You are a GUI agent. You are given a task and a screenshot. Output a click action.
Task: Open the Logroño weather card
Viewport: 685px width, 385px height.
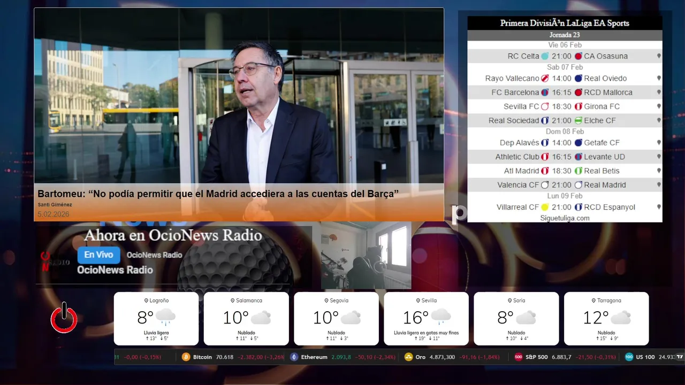[156, 319]
